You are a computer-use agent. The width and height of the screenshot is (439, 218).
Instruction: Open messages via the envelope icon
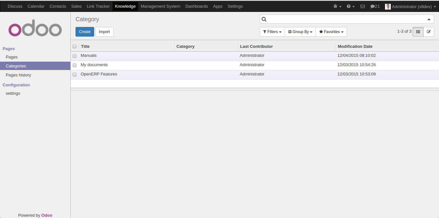pyautogui.click(x=363, y=6)
